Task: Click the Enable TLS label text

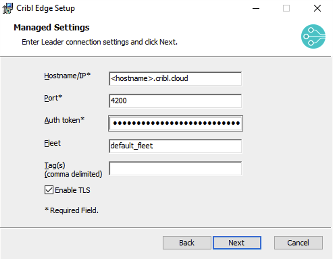Action: click(73, 190)
